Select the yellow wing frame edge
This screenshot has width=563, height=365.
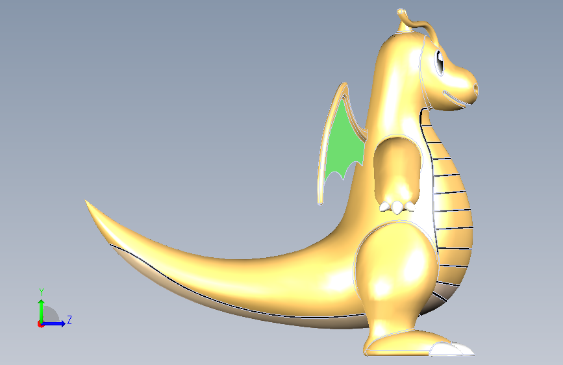click(x=325, y=144)
